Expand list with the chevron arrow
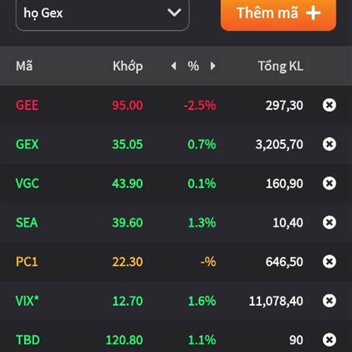 point(174,12)
